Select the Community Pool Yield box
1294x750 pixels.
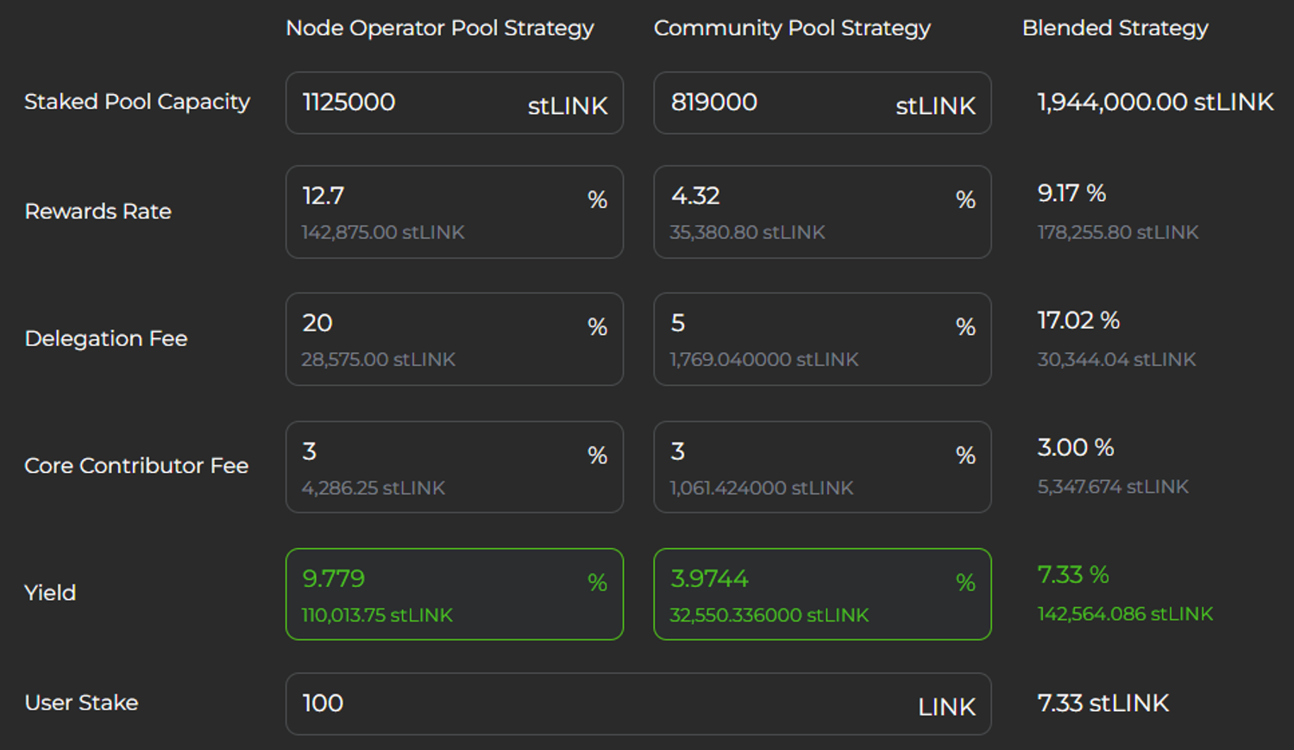822,594
